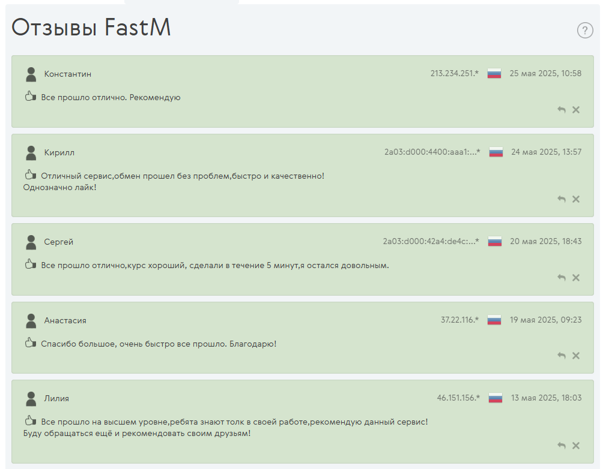Image resolution: width=606 pixels, height=469 pixels.
Task: Click date 19 мая 2025, 09:23
Action: (x=546, y=320)
